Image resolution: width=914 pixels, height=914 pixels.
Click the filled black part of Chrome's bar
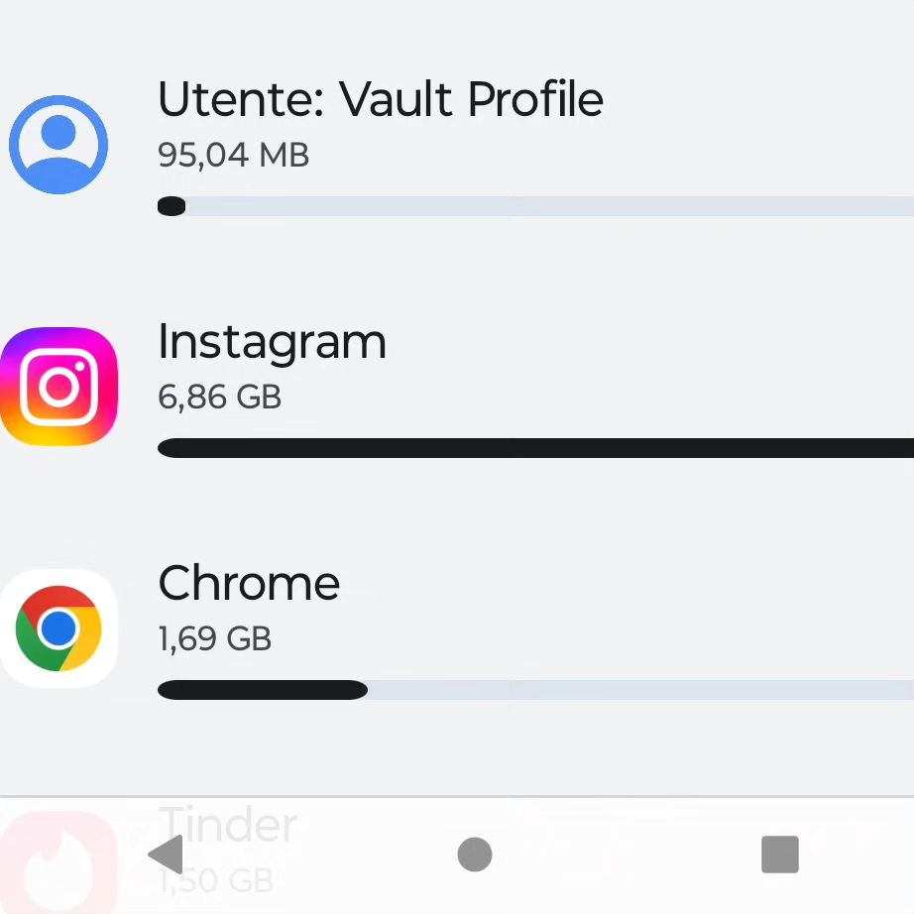[263, 690]
